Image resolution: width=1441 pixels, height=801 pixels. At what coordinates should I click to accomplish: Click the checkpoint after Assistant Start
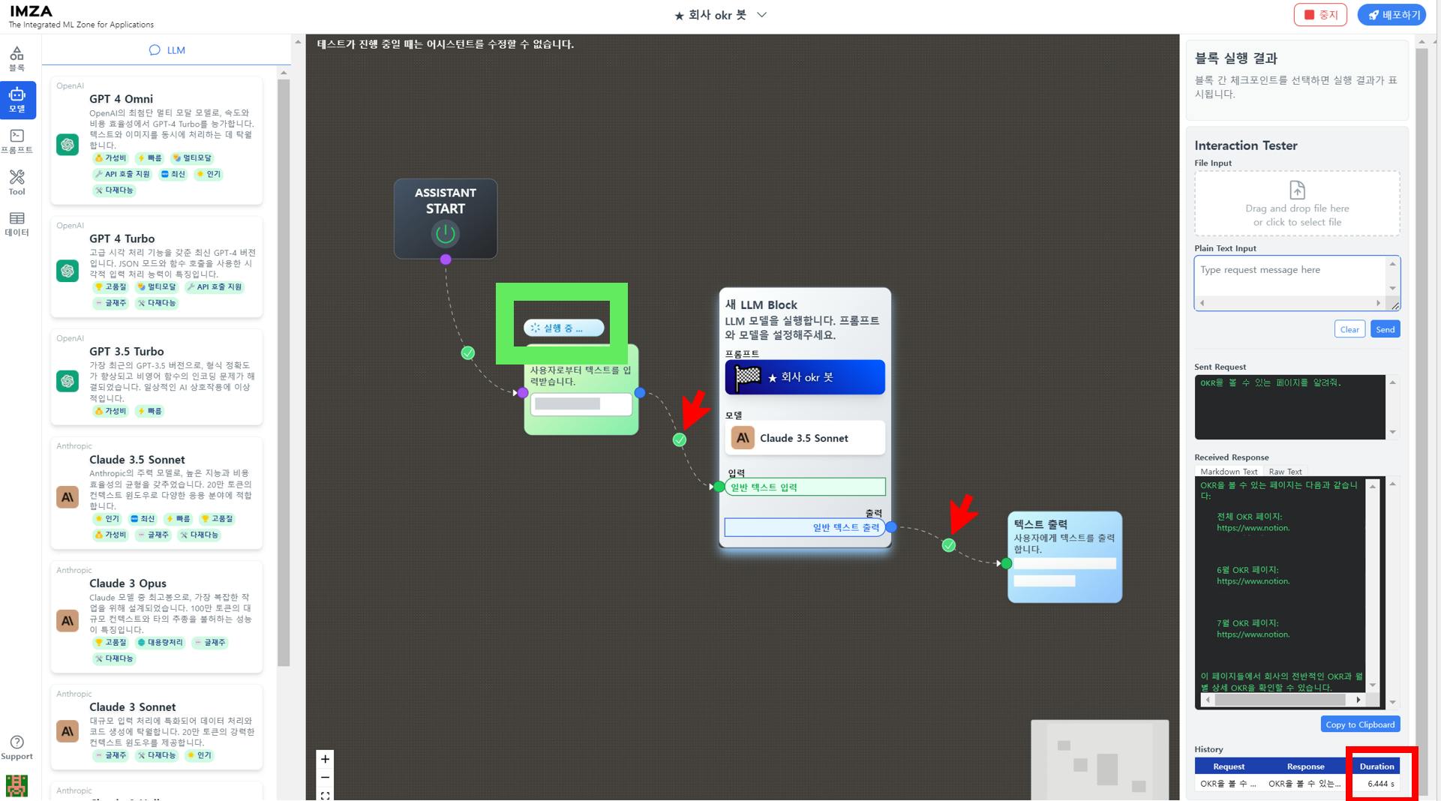(468, 352)
